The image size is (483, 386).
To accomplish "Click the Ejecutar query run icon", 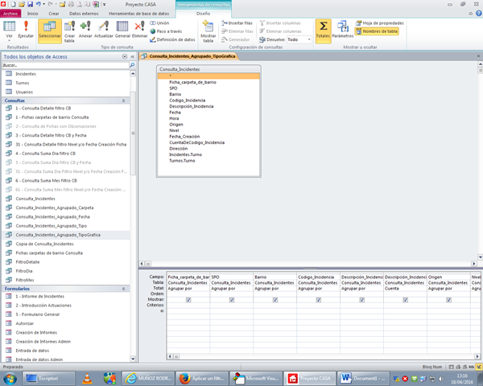I will click(26, 30).
